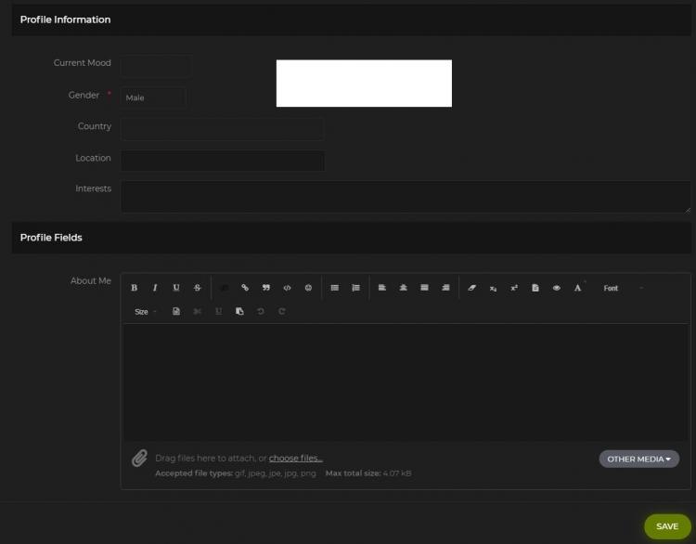Open the Gender select box
The height and width of the screenshot is (544, 696).
pyautogui.click(x=153, y=97)
